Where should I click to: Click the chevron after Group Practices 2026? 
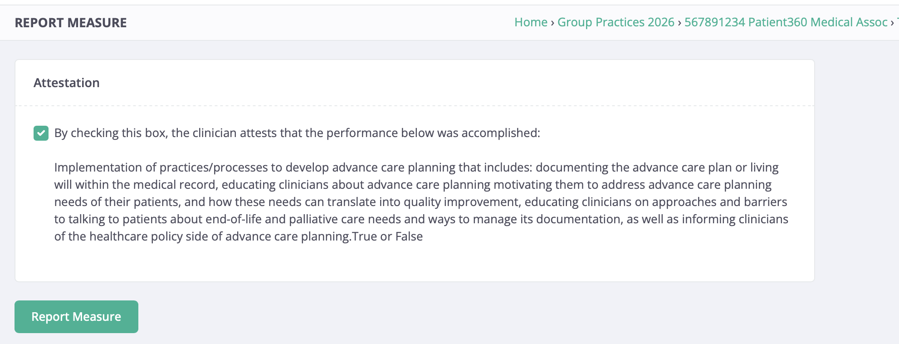[679, 23]
